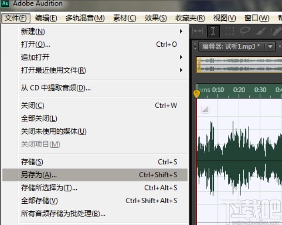Screen dimensions: 282x225
Task: Select the Spot Healing Brush tool
Action: (x=277, y=31)
